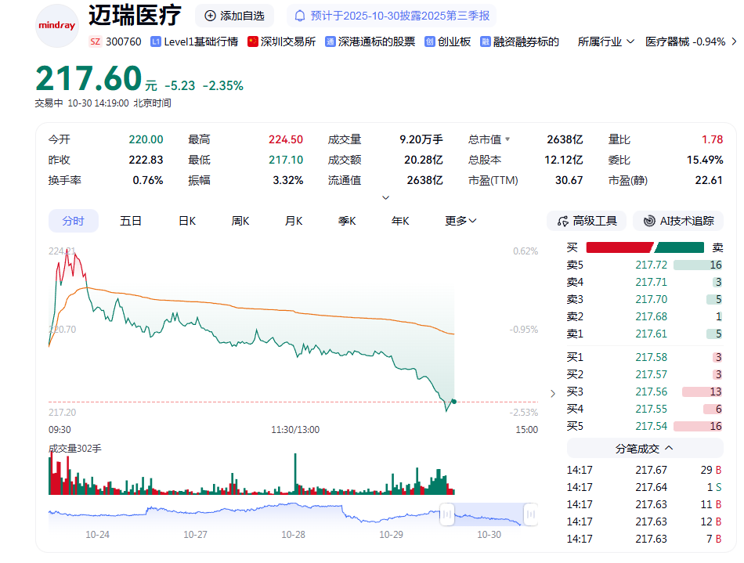Screen dimensions: 744x563
Task: Open AI技术追踪 tracking
Action: pyautogui.click(x=678, y=221)
